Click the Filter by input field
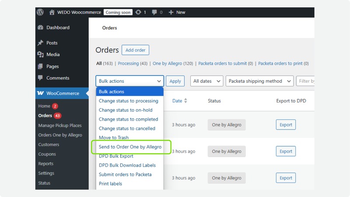This screenshot has height=197, width=350. pos(305,81)
